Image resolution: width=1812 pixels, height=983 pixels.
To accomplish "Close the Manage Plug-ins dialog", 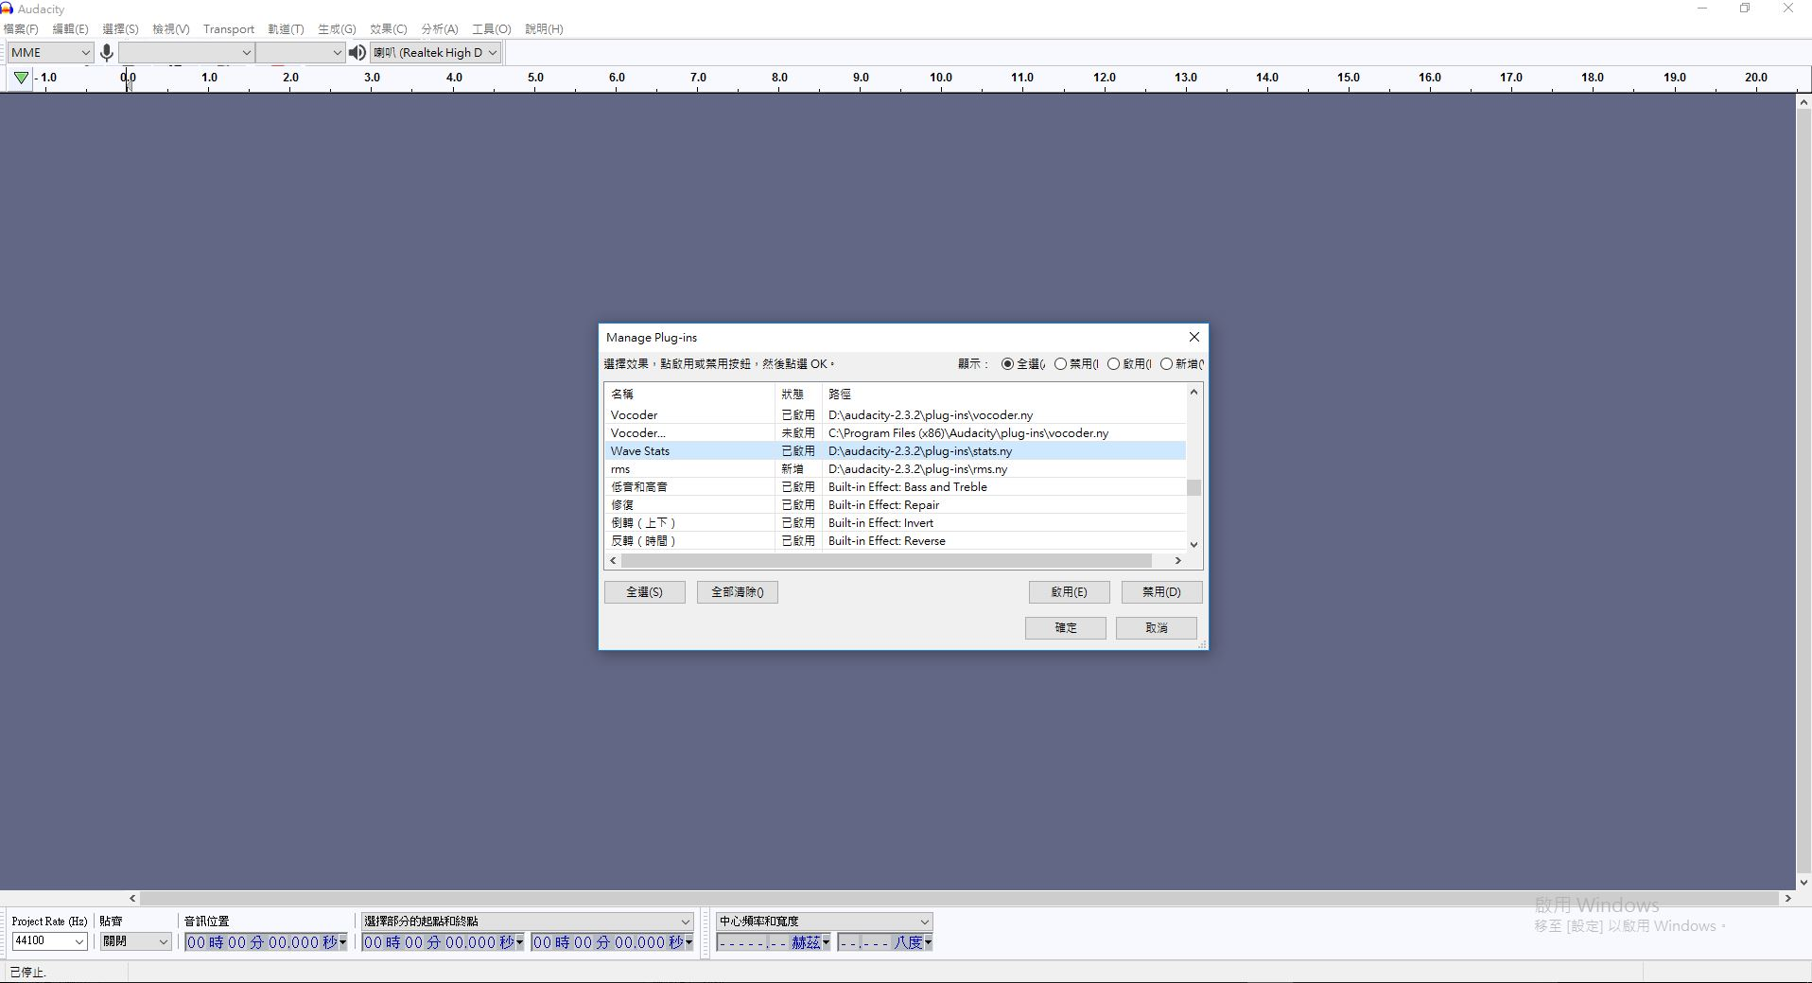I will pos(1193,337).
